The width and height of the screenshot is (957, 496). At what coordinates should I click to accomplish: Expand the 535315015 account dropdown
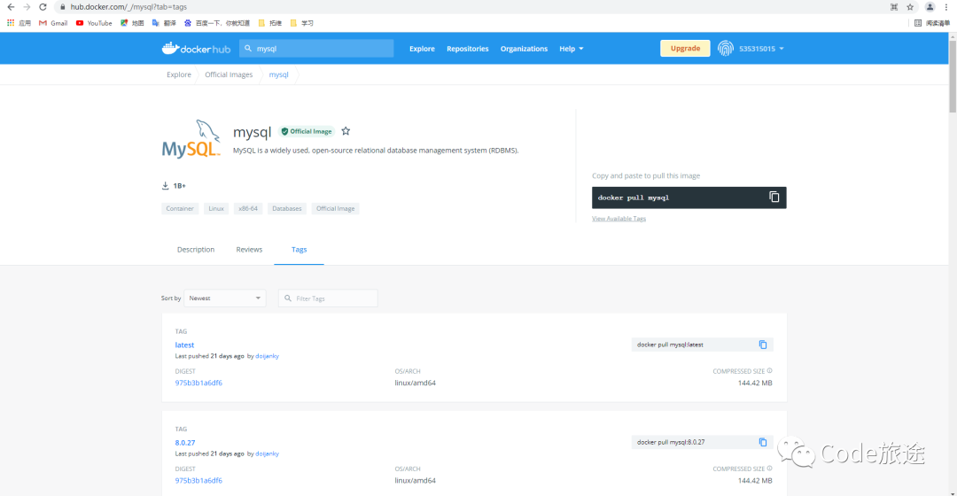point(761,49)
